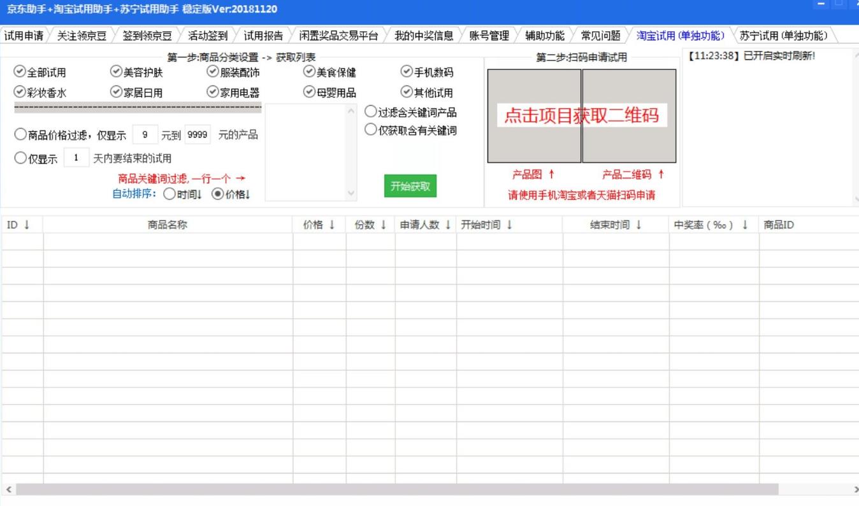The width and height of the screenshot is (859, 506).
Task: Switch to 苏宁试用(单独功能) tab
Action: [783, 36]
